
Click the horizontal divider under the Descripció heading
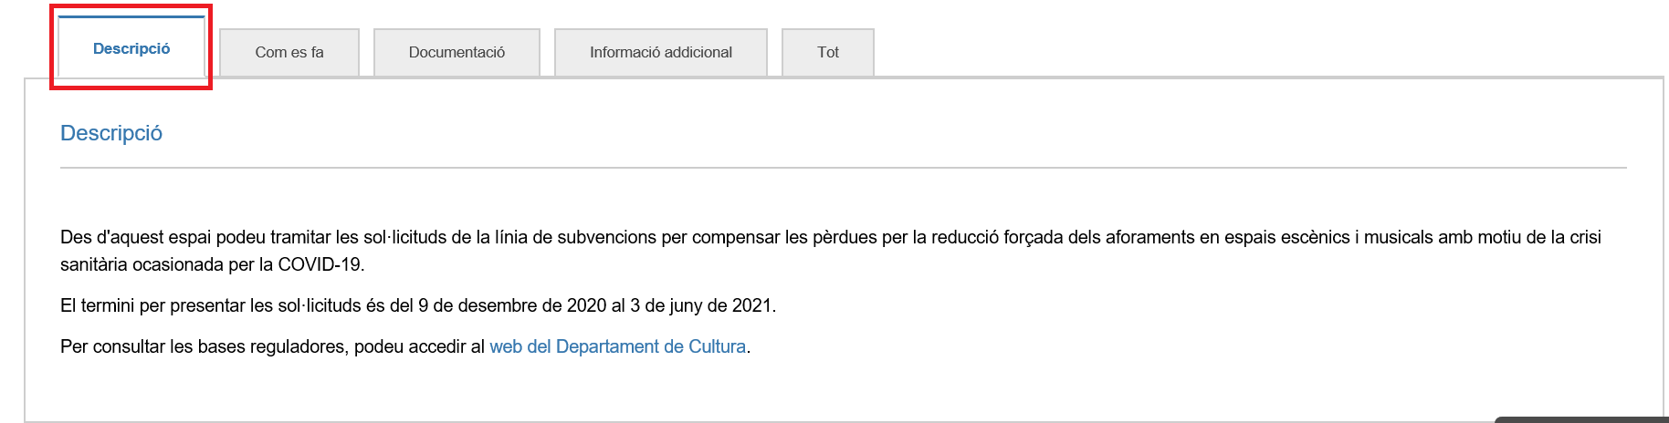(x=843, y=168)
